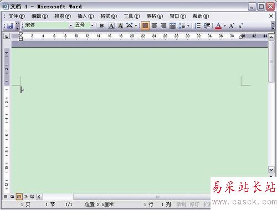Click status bar line indicator 1 行
The width and height of the screenshot is (277, 210).
(x=148, y=204)
